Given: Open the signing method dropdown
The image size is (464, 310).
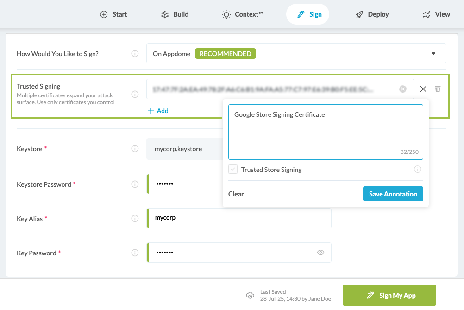Looking at the screenshot, I should click(x=433, y=54).
